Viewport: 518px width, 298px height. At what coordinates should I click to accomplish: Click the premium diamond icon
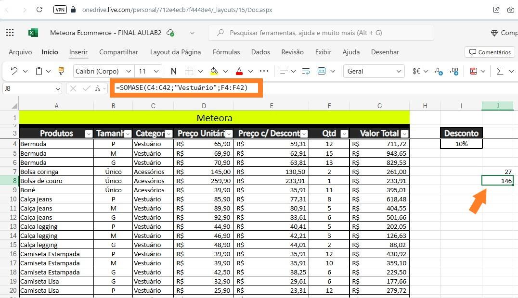(494, 33)
